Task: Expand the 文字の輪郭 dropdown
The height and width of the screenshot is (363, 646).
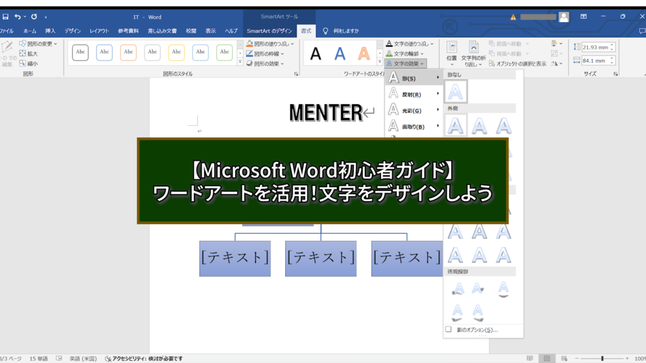Action: (x=408, y=54)
